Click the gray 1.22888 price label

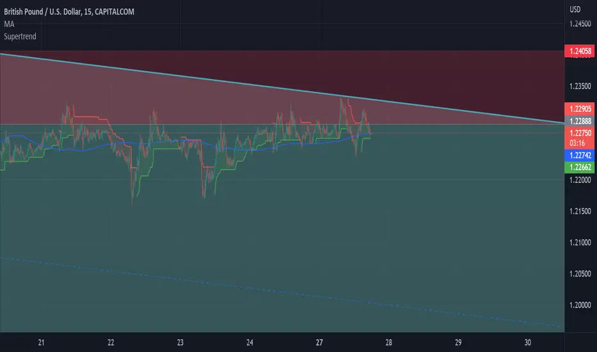point(580,121)
